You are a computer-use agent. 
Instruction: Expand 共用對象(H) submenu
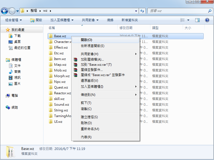[x=105, y=54]
